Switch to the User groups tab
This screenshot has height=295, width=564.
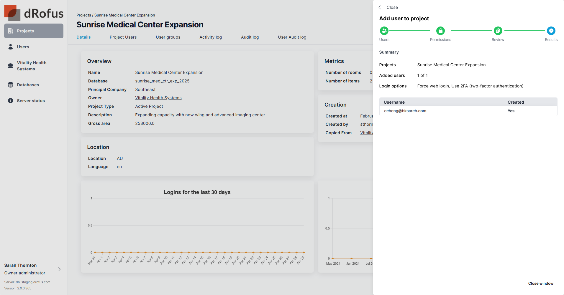pyautogui.click(x=168, y=37)
